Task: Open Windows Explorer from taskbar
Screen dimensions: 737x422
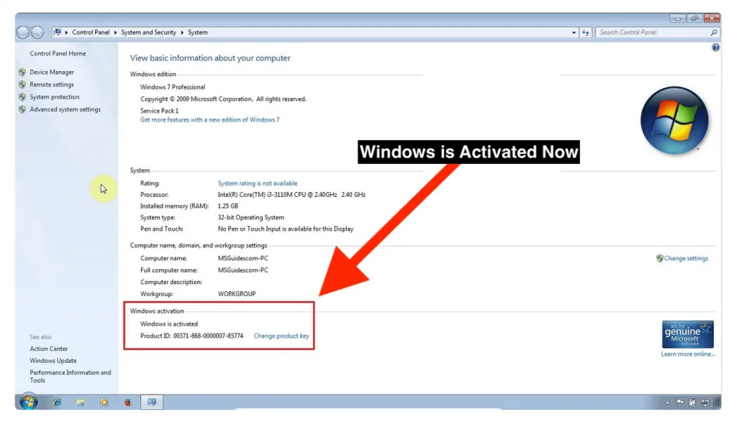Action: tap(81, 403)
